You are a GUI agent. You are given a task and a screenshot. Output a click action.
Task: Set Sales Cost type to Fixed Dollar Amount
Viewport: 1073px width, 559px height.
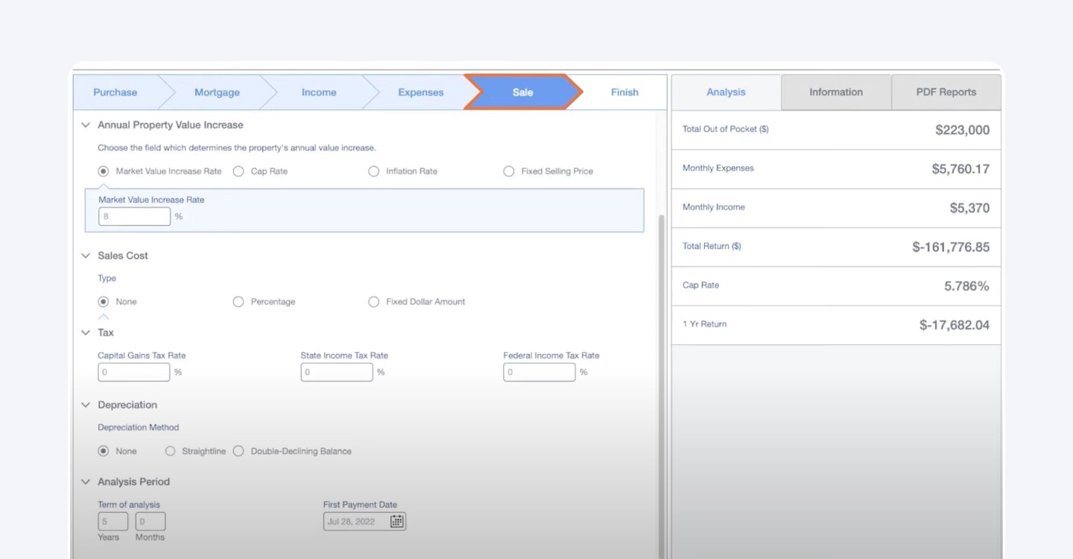[x=373, y=301]
